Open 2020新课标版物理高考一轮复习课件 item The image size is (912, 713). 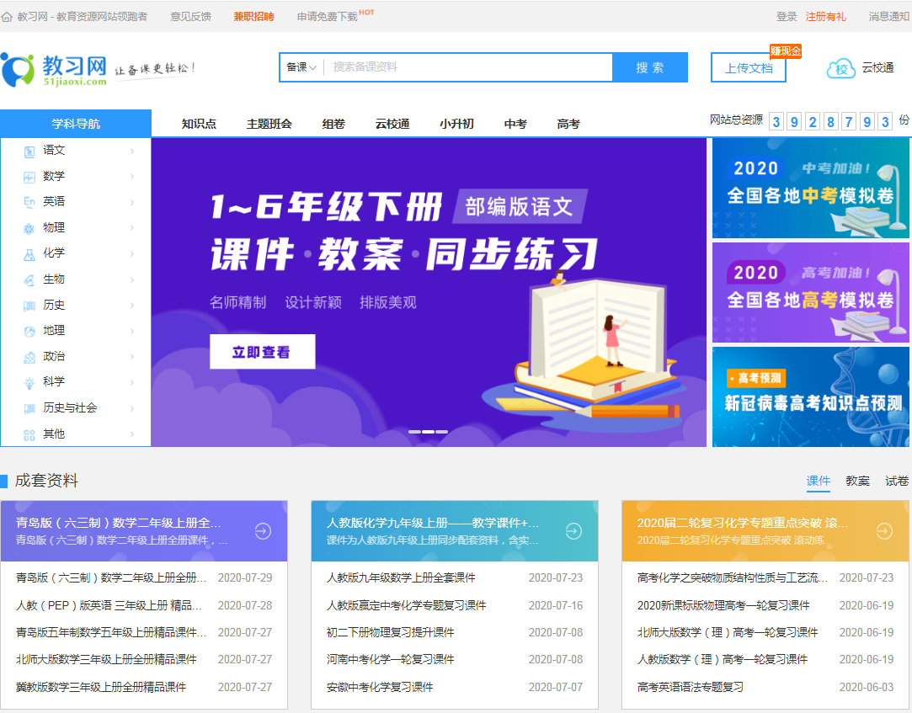[x=723, y=605]
